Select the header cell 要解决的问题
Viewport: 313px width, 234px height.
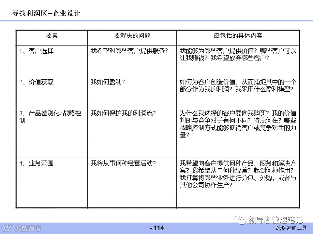click(x=132, y=38)
